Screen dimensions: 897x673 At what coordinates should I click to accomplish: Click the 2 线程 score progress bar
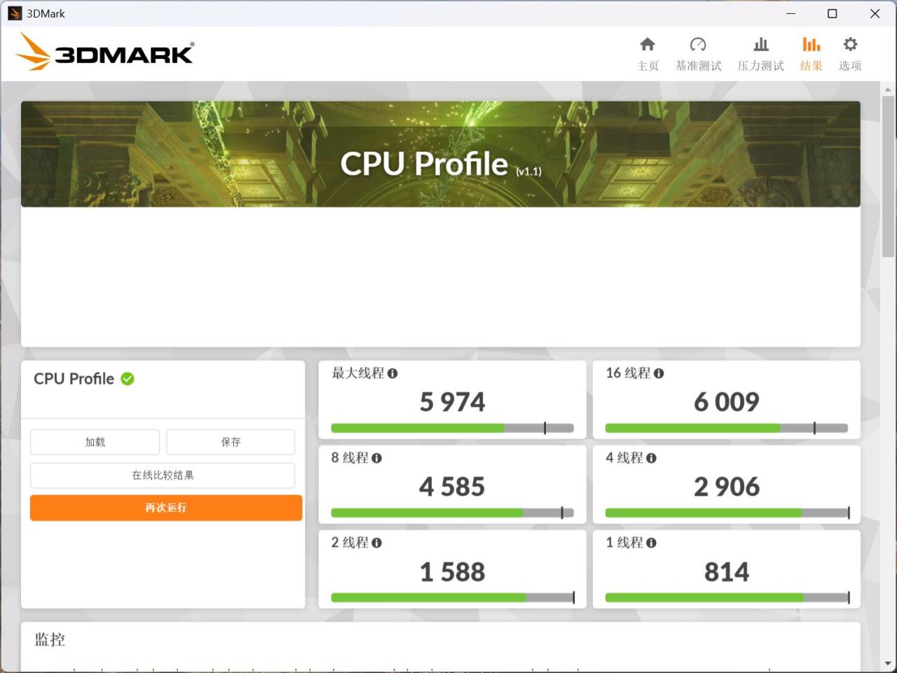coord(452,597)
